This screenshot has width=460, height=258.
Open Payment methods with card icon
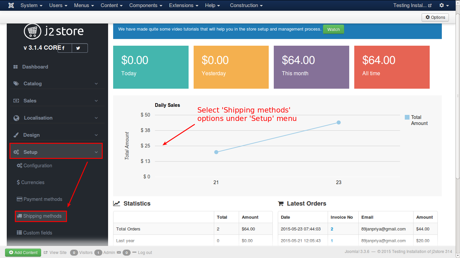click(40, 199)
